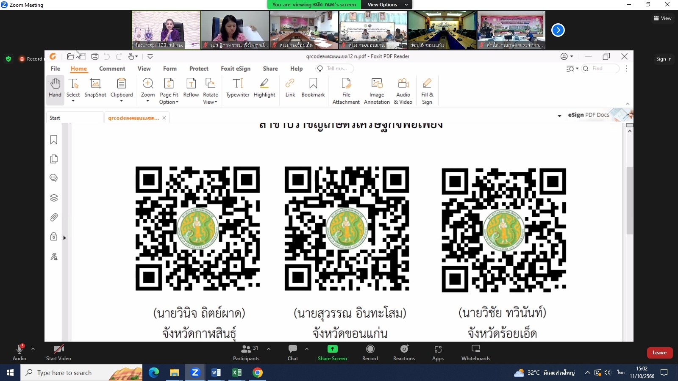Start Video in Zoom
This screenshot has height=381, width=678.
pos(58,352)
